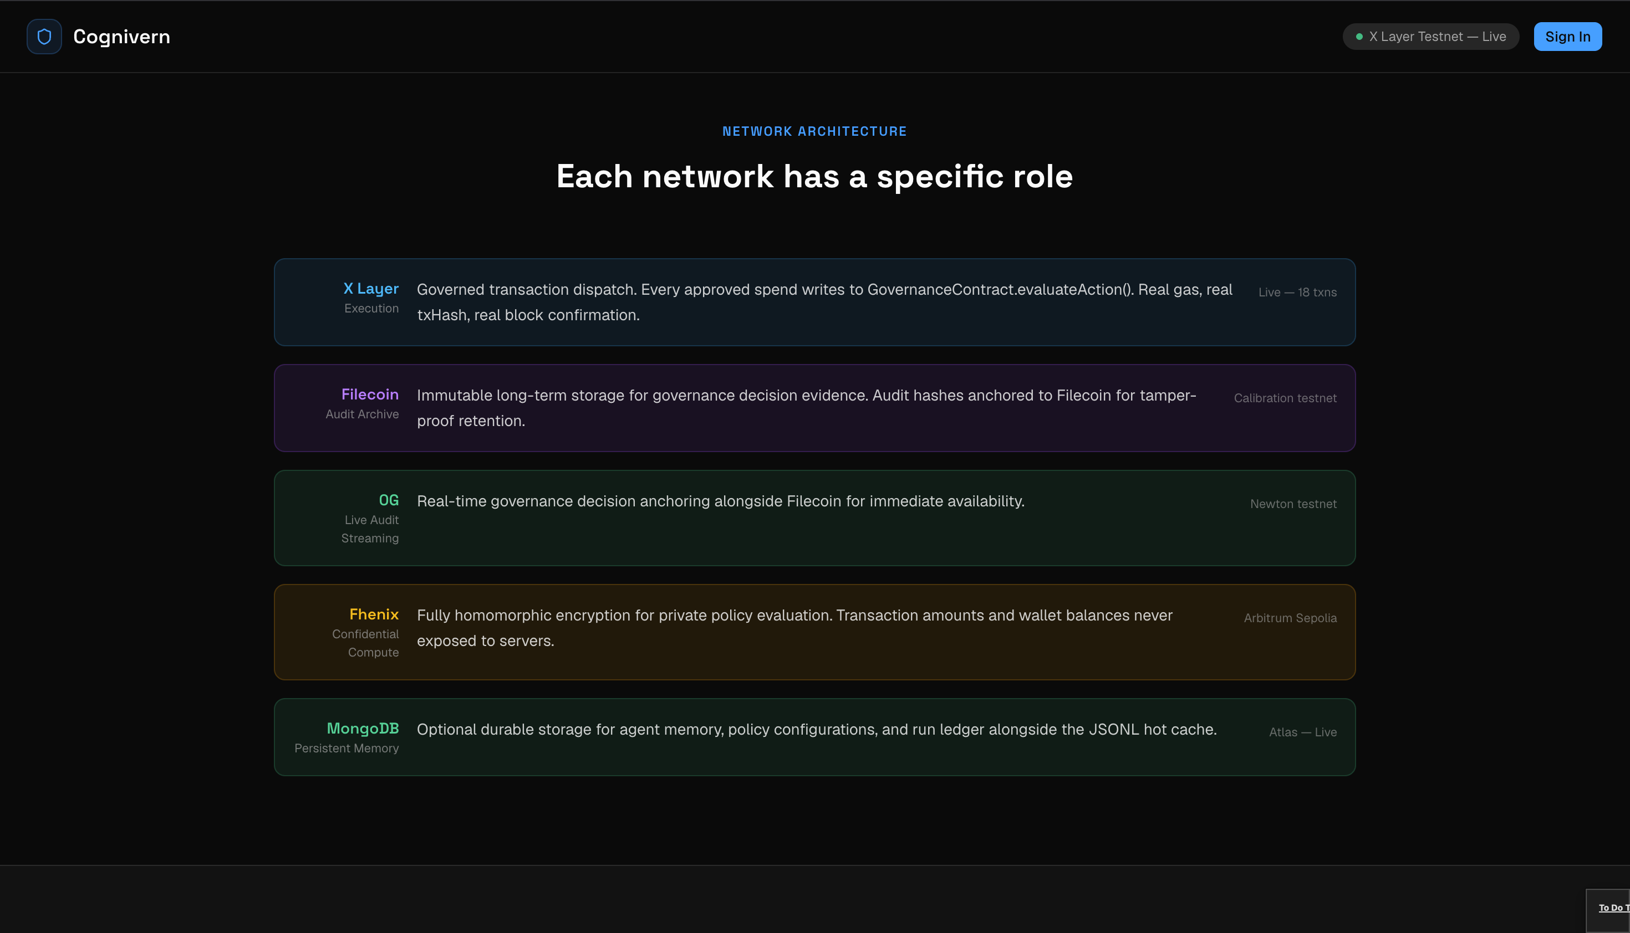Select the OG network title

(x=389, y=500)
